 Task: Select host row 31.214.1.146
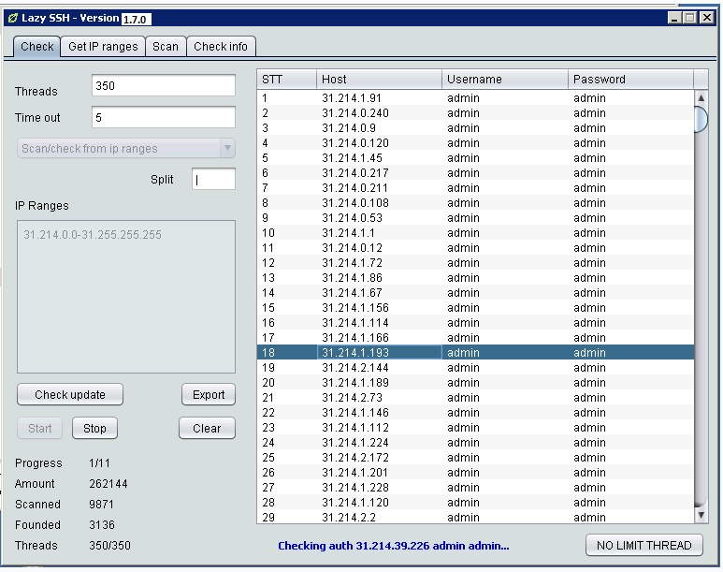pos(475,412)
